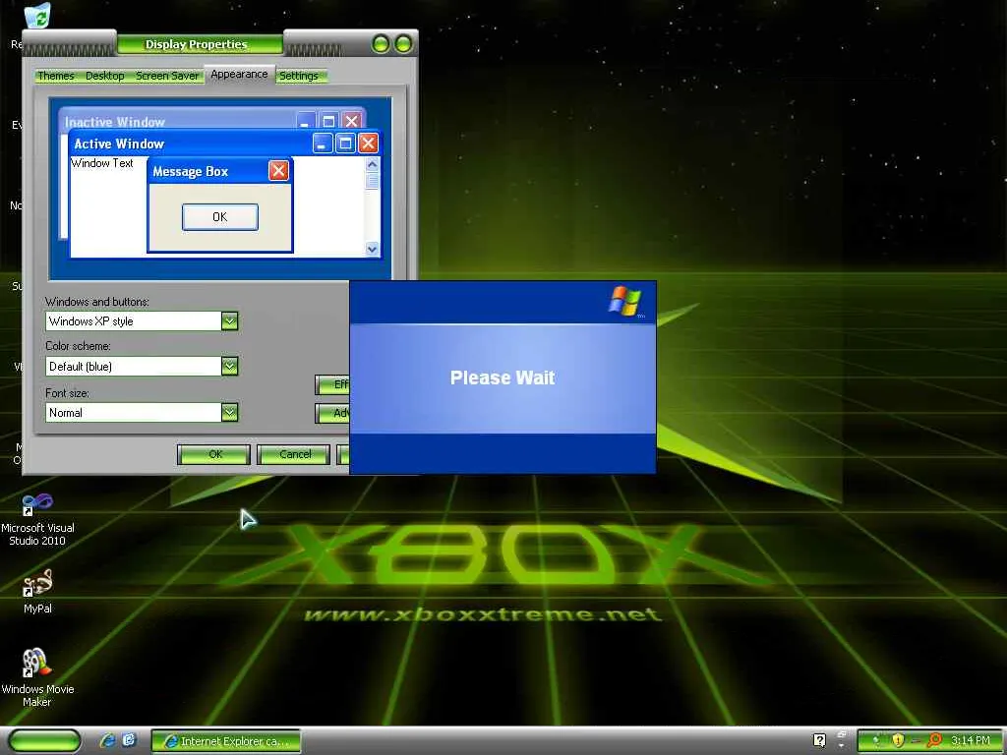Click Cancel in Display Properties
Viewport: 1007px width, 755px height.
[x=294, y=454]
